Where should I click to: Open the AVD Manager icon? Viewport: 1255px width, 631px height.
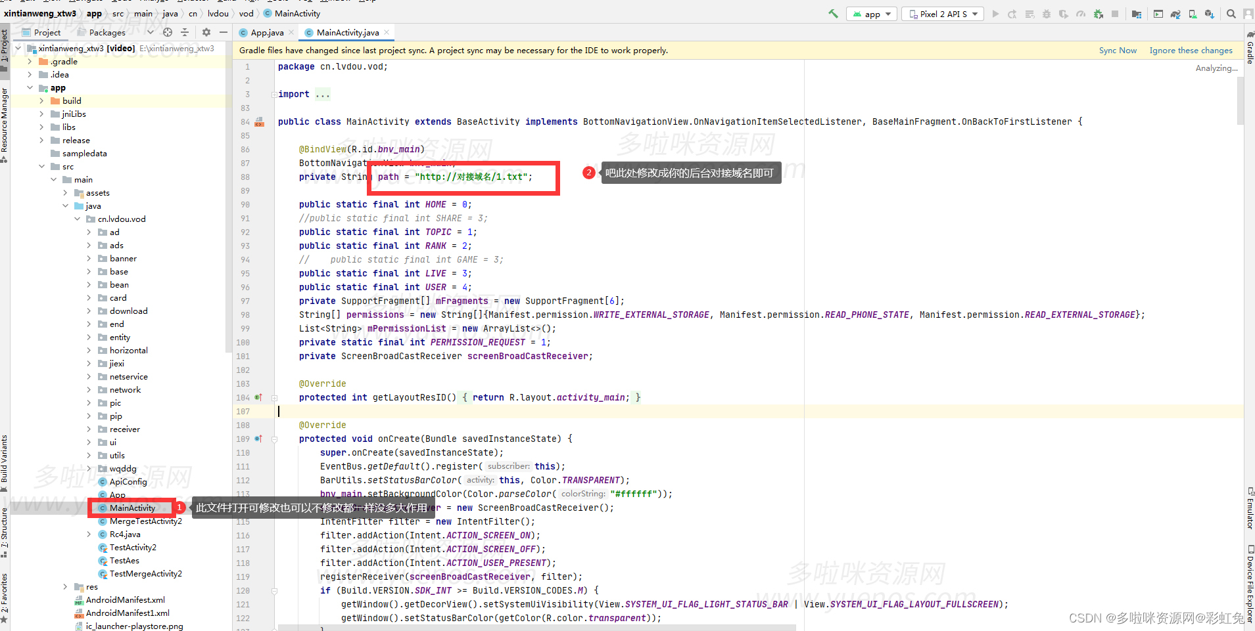coord(1193,14)
